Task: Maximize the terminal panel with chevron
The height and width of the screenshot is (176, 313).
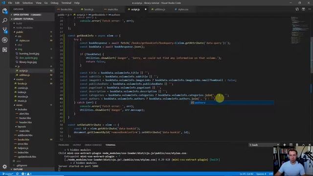Action: (303, 145)
